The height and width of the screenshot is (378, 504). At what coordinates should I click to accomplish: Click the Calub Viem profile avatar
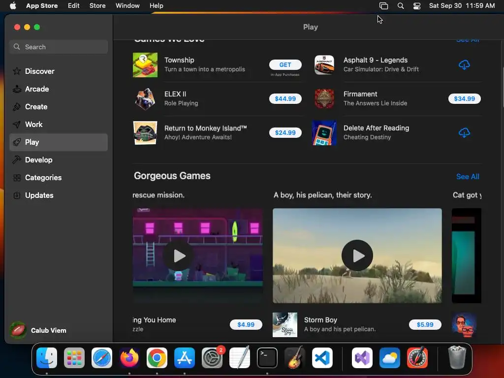tap(18, 330)
